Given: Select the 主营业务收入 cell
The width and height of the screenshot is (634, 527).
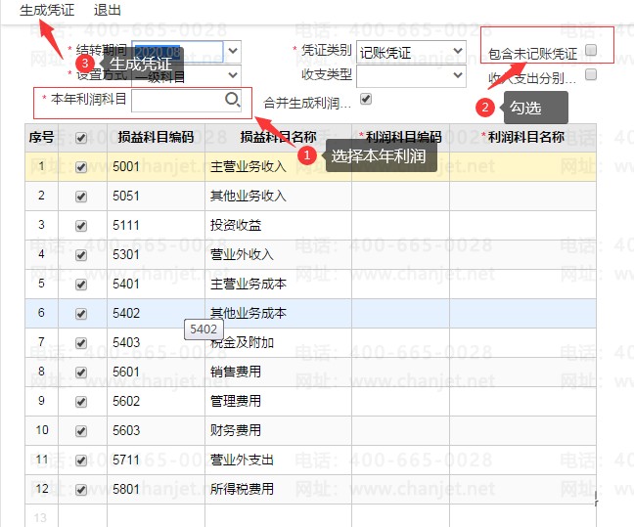Looking at the screenshot, I should click(x=278, y=166).
